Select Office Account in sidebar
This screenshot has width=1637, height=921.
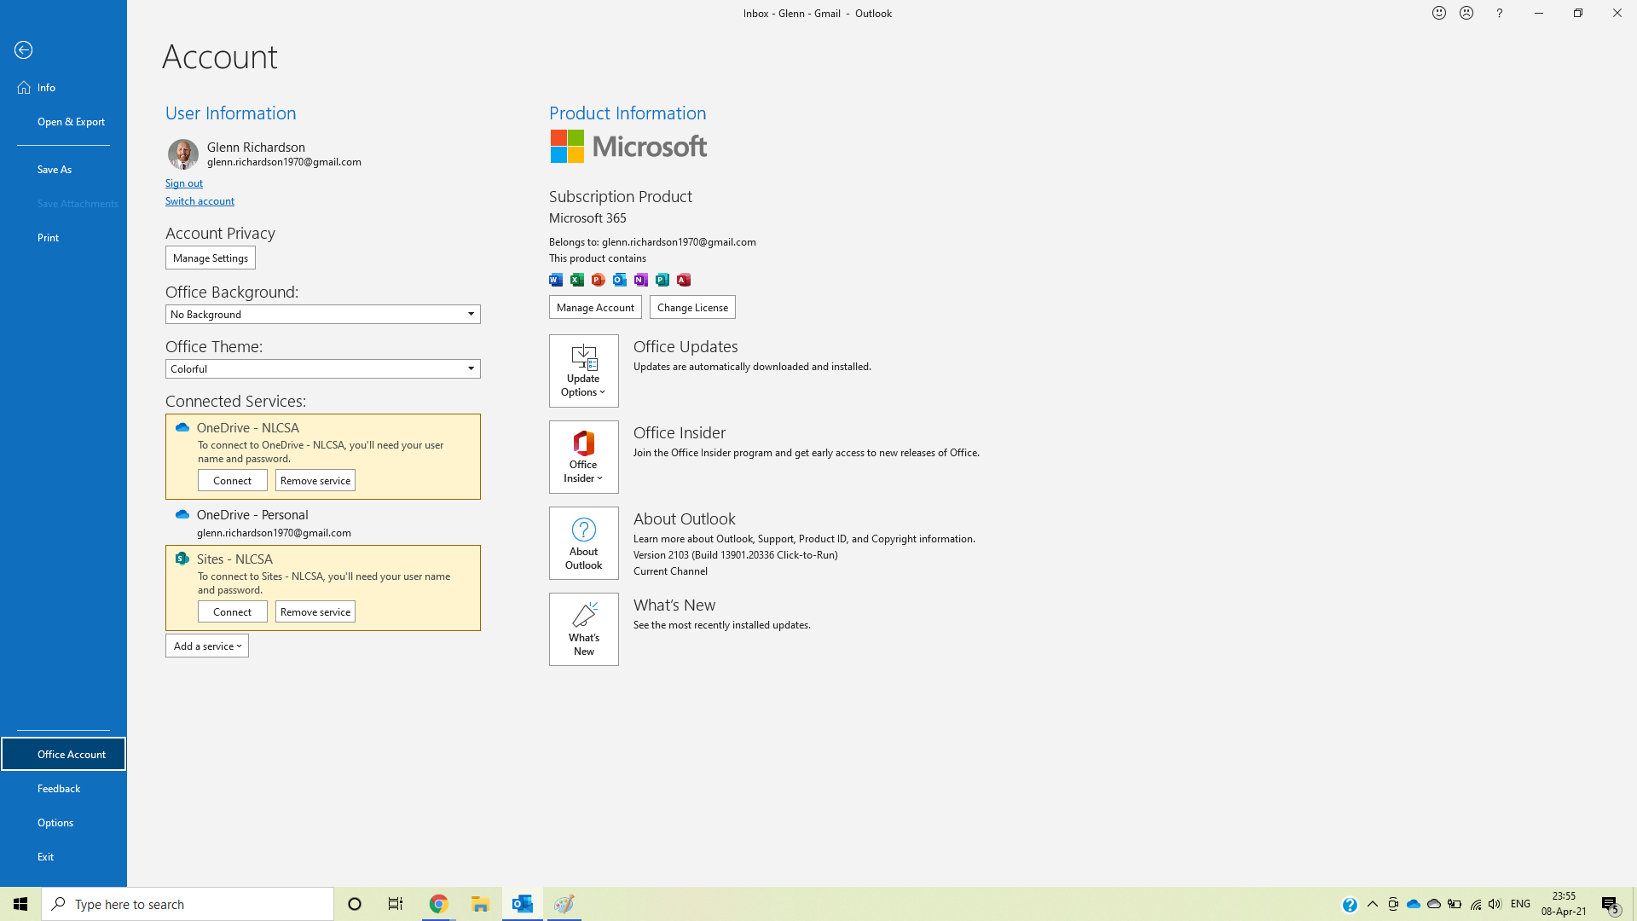point(63,755)
